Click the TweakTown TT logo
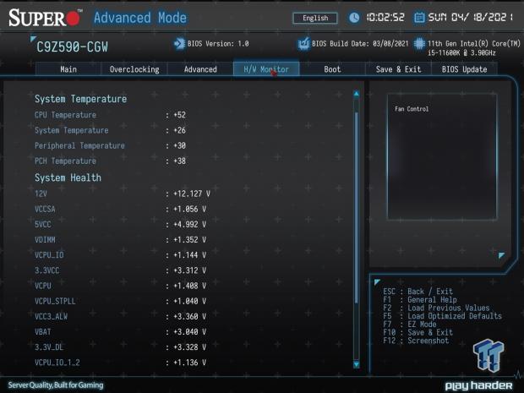 click(x=489, y=355)
